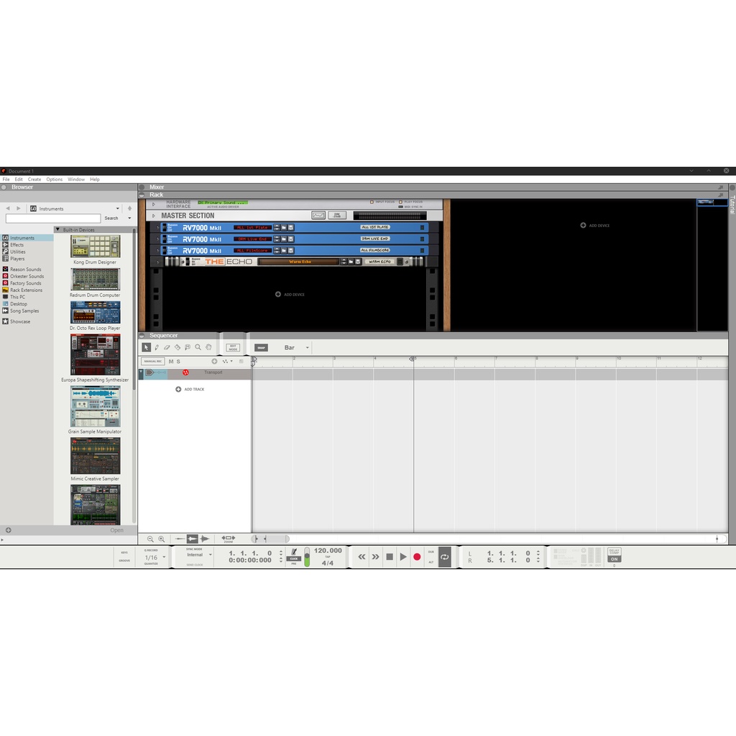Open the Create menu
The width and height of the screenshot is (736, 736).
[x=34, y=180]
